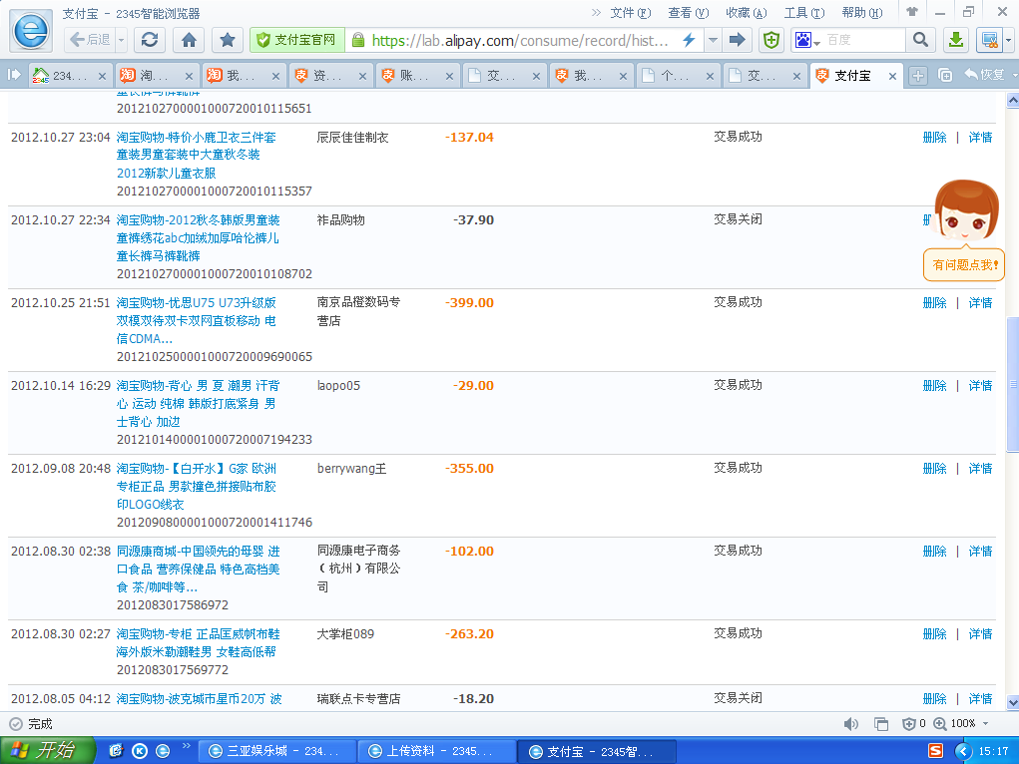Image resolution: width=1019 pixels, height=764 pixels.
Task: Mute browser sound via status bar speaker
Action: click(x=850, y=723)
